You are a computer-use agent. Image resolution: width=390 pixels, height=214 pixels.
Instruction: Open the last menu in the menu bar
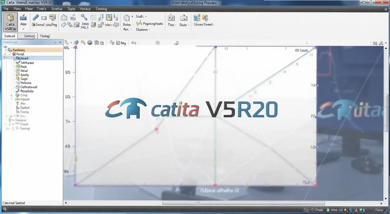point(101,9)
